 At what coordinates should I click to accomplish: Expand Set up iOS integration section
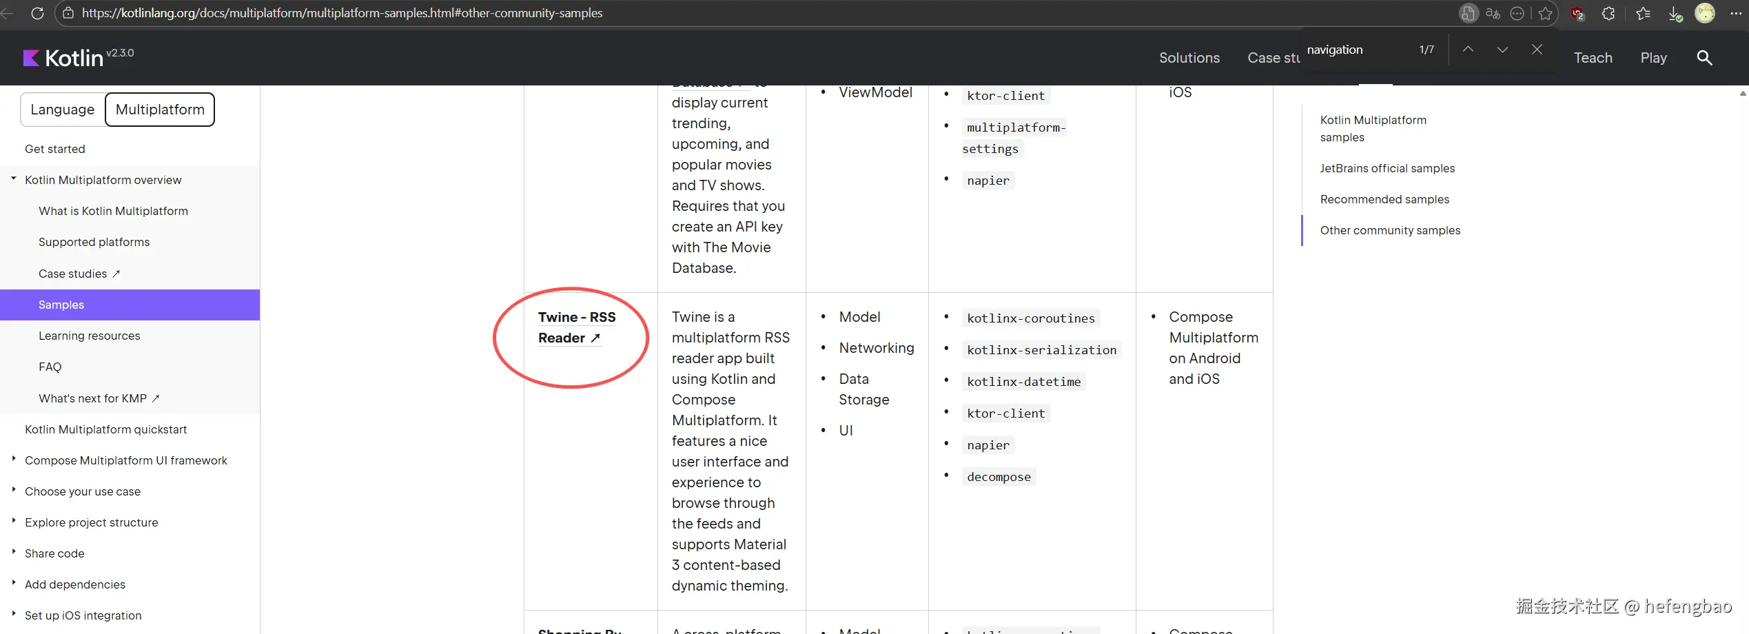point(13,615)
